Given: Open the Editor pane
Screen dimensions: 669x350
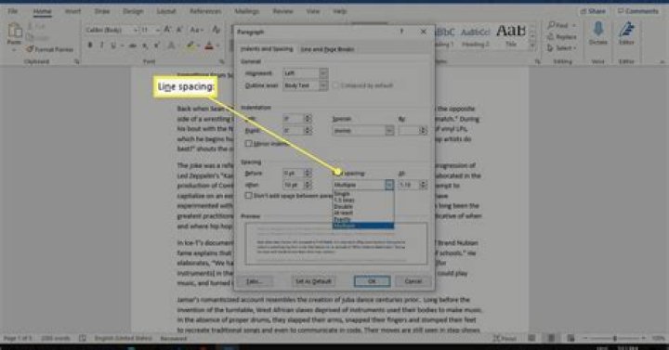Looking at the screenshot, I should pyautogui.click(x=626, y=32).
